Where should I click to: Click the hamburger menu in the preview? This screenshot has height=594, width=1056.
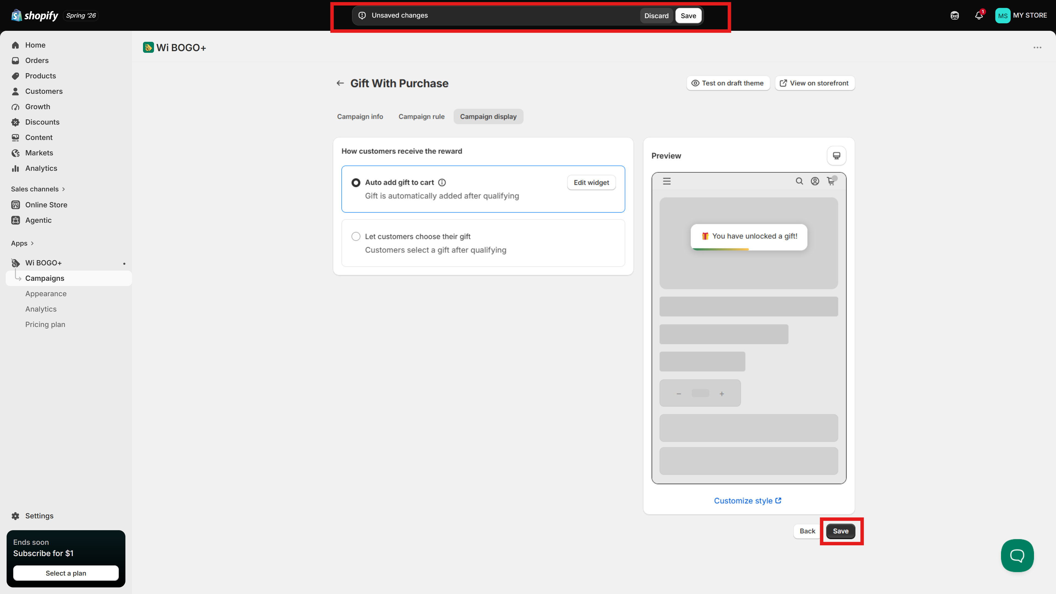pos(667,181)
